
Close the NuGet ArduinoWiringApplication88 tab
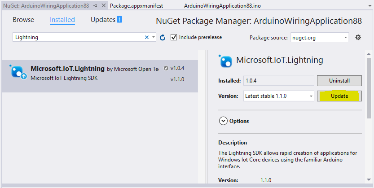(104, 5)
